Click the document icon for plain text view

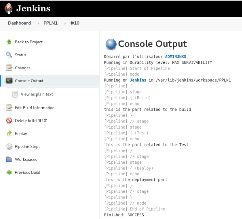pyautogui.click(x=15, y=94)
